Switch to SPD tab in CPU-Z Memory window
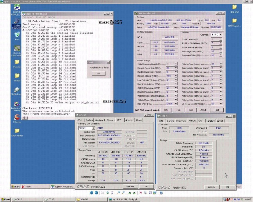 [x=200, y=121]
